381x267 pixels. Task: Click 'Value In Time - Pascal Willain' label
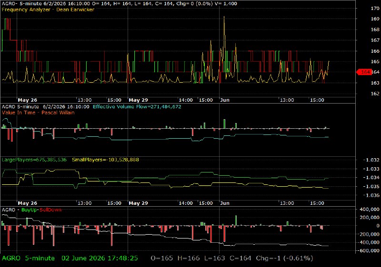pyautogui.click(x=38, y=113)
